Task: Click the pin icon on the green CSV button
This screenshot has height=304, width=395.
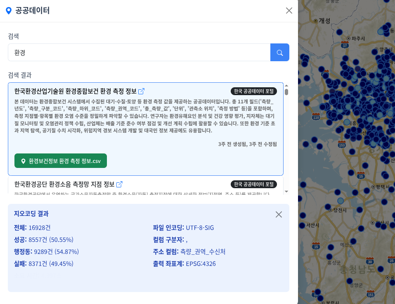Action: click(23, 161)
